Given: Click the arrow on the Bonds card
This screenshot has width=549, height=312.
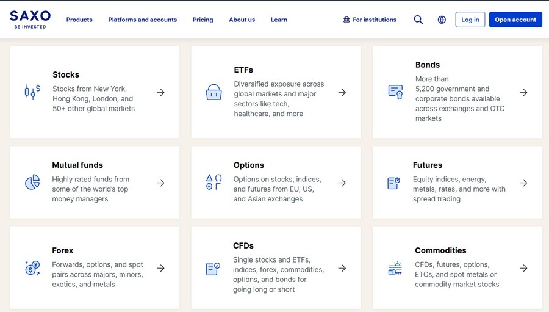Looking at the screenshot, I should pos(523,93).
